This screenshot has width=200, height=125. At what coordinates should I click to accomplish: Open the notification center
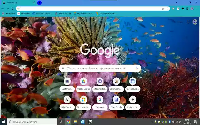tap(195, 122)
